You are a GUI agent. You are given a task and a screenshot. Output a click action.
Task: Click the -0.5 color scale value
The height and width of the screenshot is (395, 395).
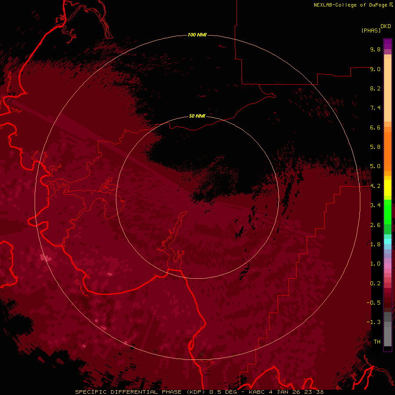tap(373, 303)
